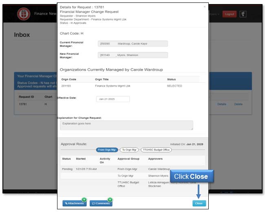
Task: Click the Approval Group column header
Action: [128, 159]
